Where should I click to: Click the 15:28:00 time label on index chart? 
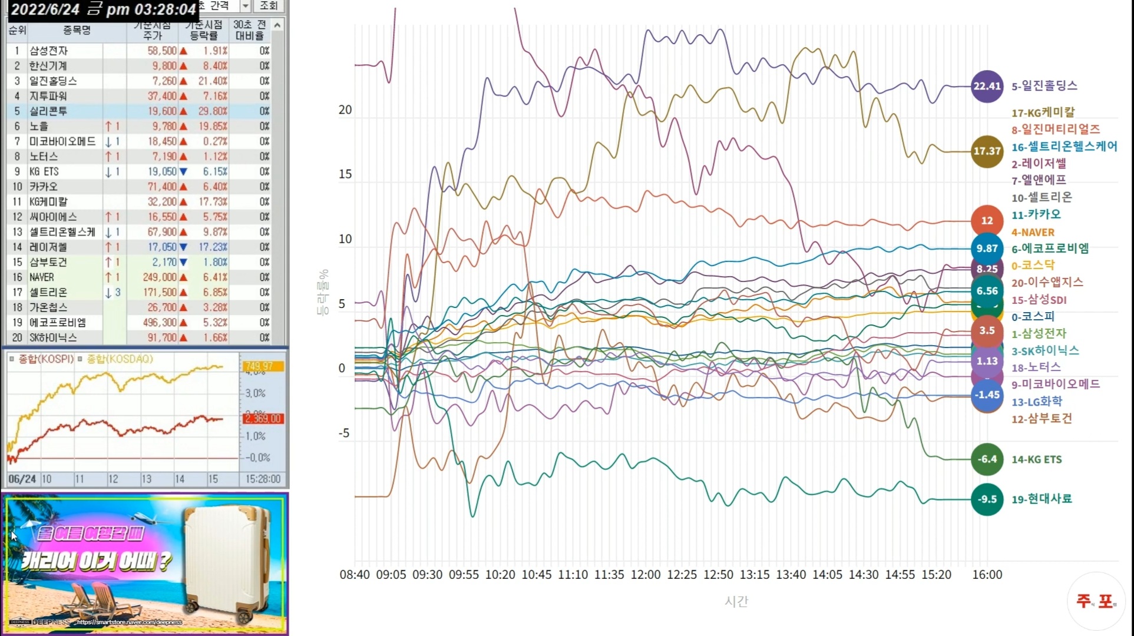[263, 479]
